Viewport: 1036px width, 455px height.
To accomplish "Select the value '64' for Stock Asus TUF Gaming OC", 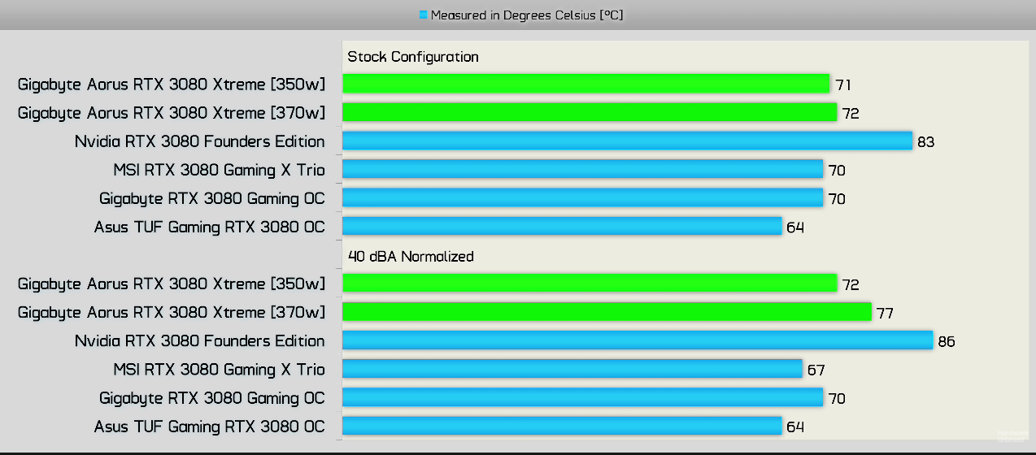I will pos(795,227).
